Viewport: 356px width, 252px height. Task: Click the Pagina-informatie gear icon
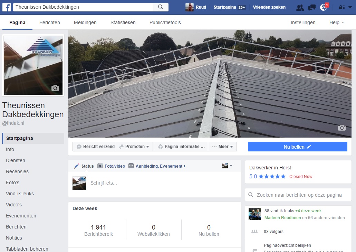click(161, 147)
